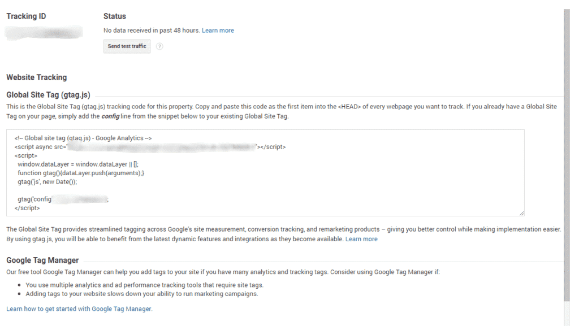
Task: Click the function gtag() line in the snippet
Action: 81,173
